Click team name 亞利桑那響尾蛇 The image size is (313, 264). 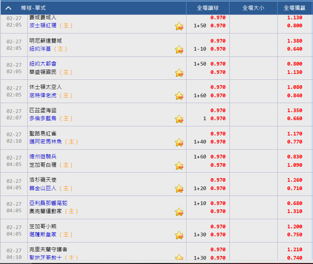coord(48,203)
